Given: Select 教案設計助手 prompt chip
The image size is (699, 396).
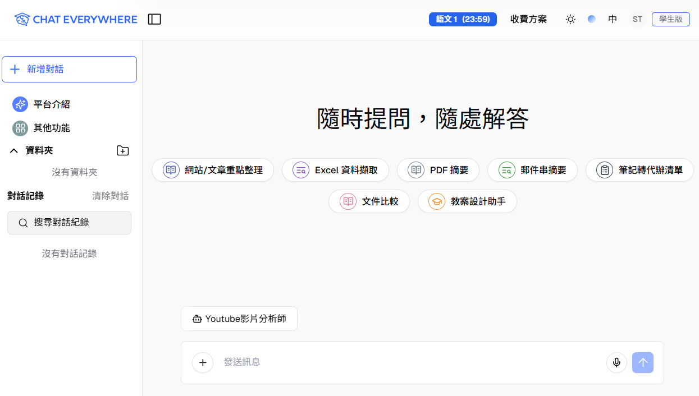Looking at the screenshot, I should pos(467,201).
